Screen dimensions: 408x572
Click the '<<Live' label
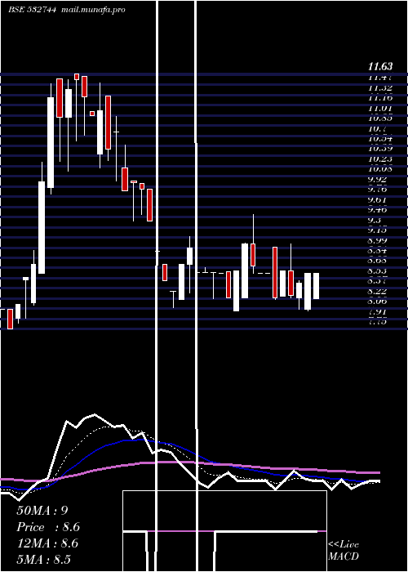344,545
